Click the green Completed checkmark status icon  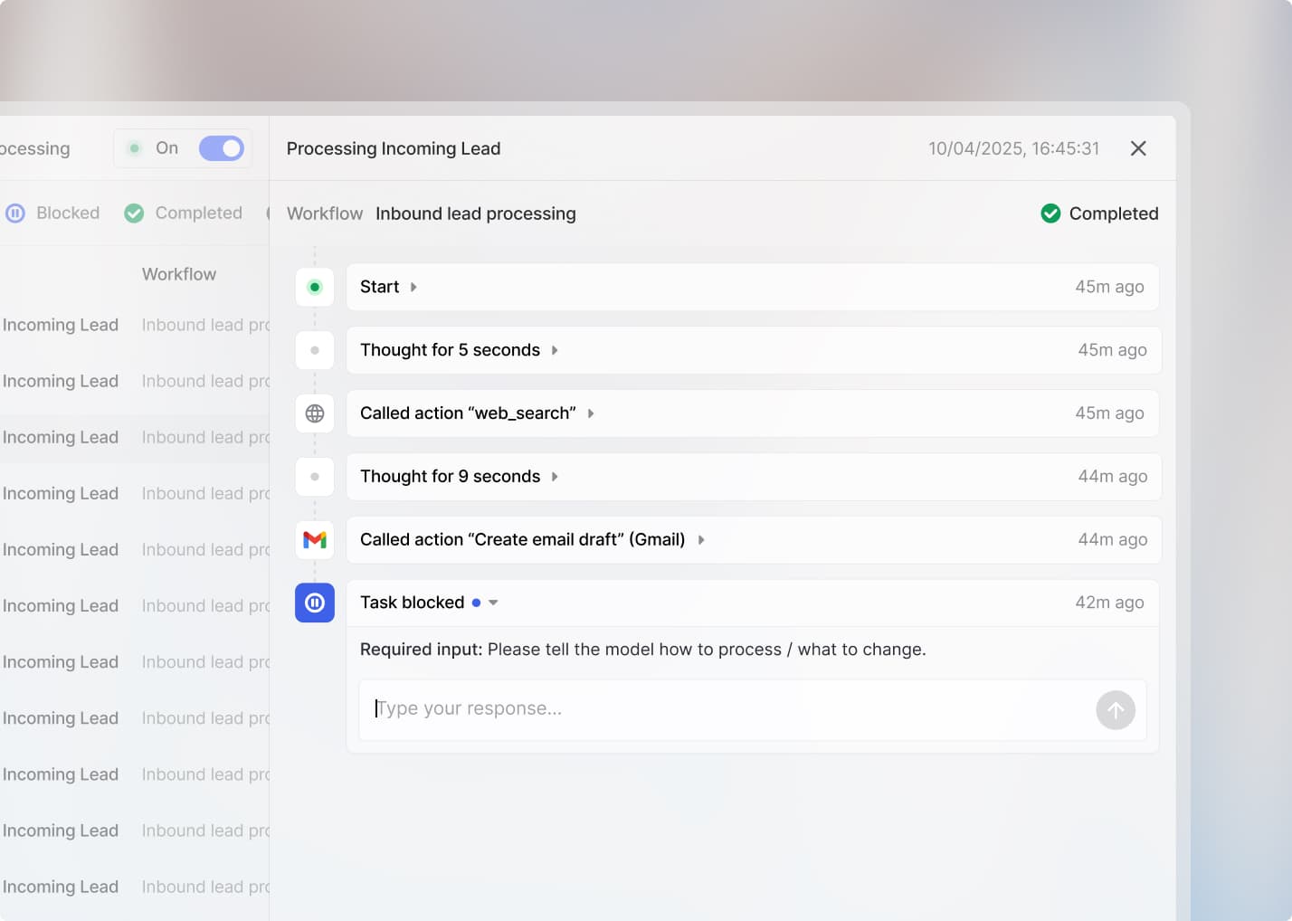click(1050, 214)
